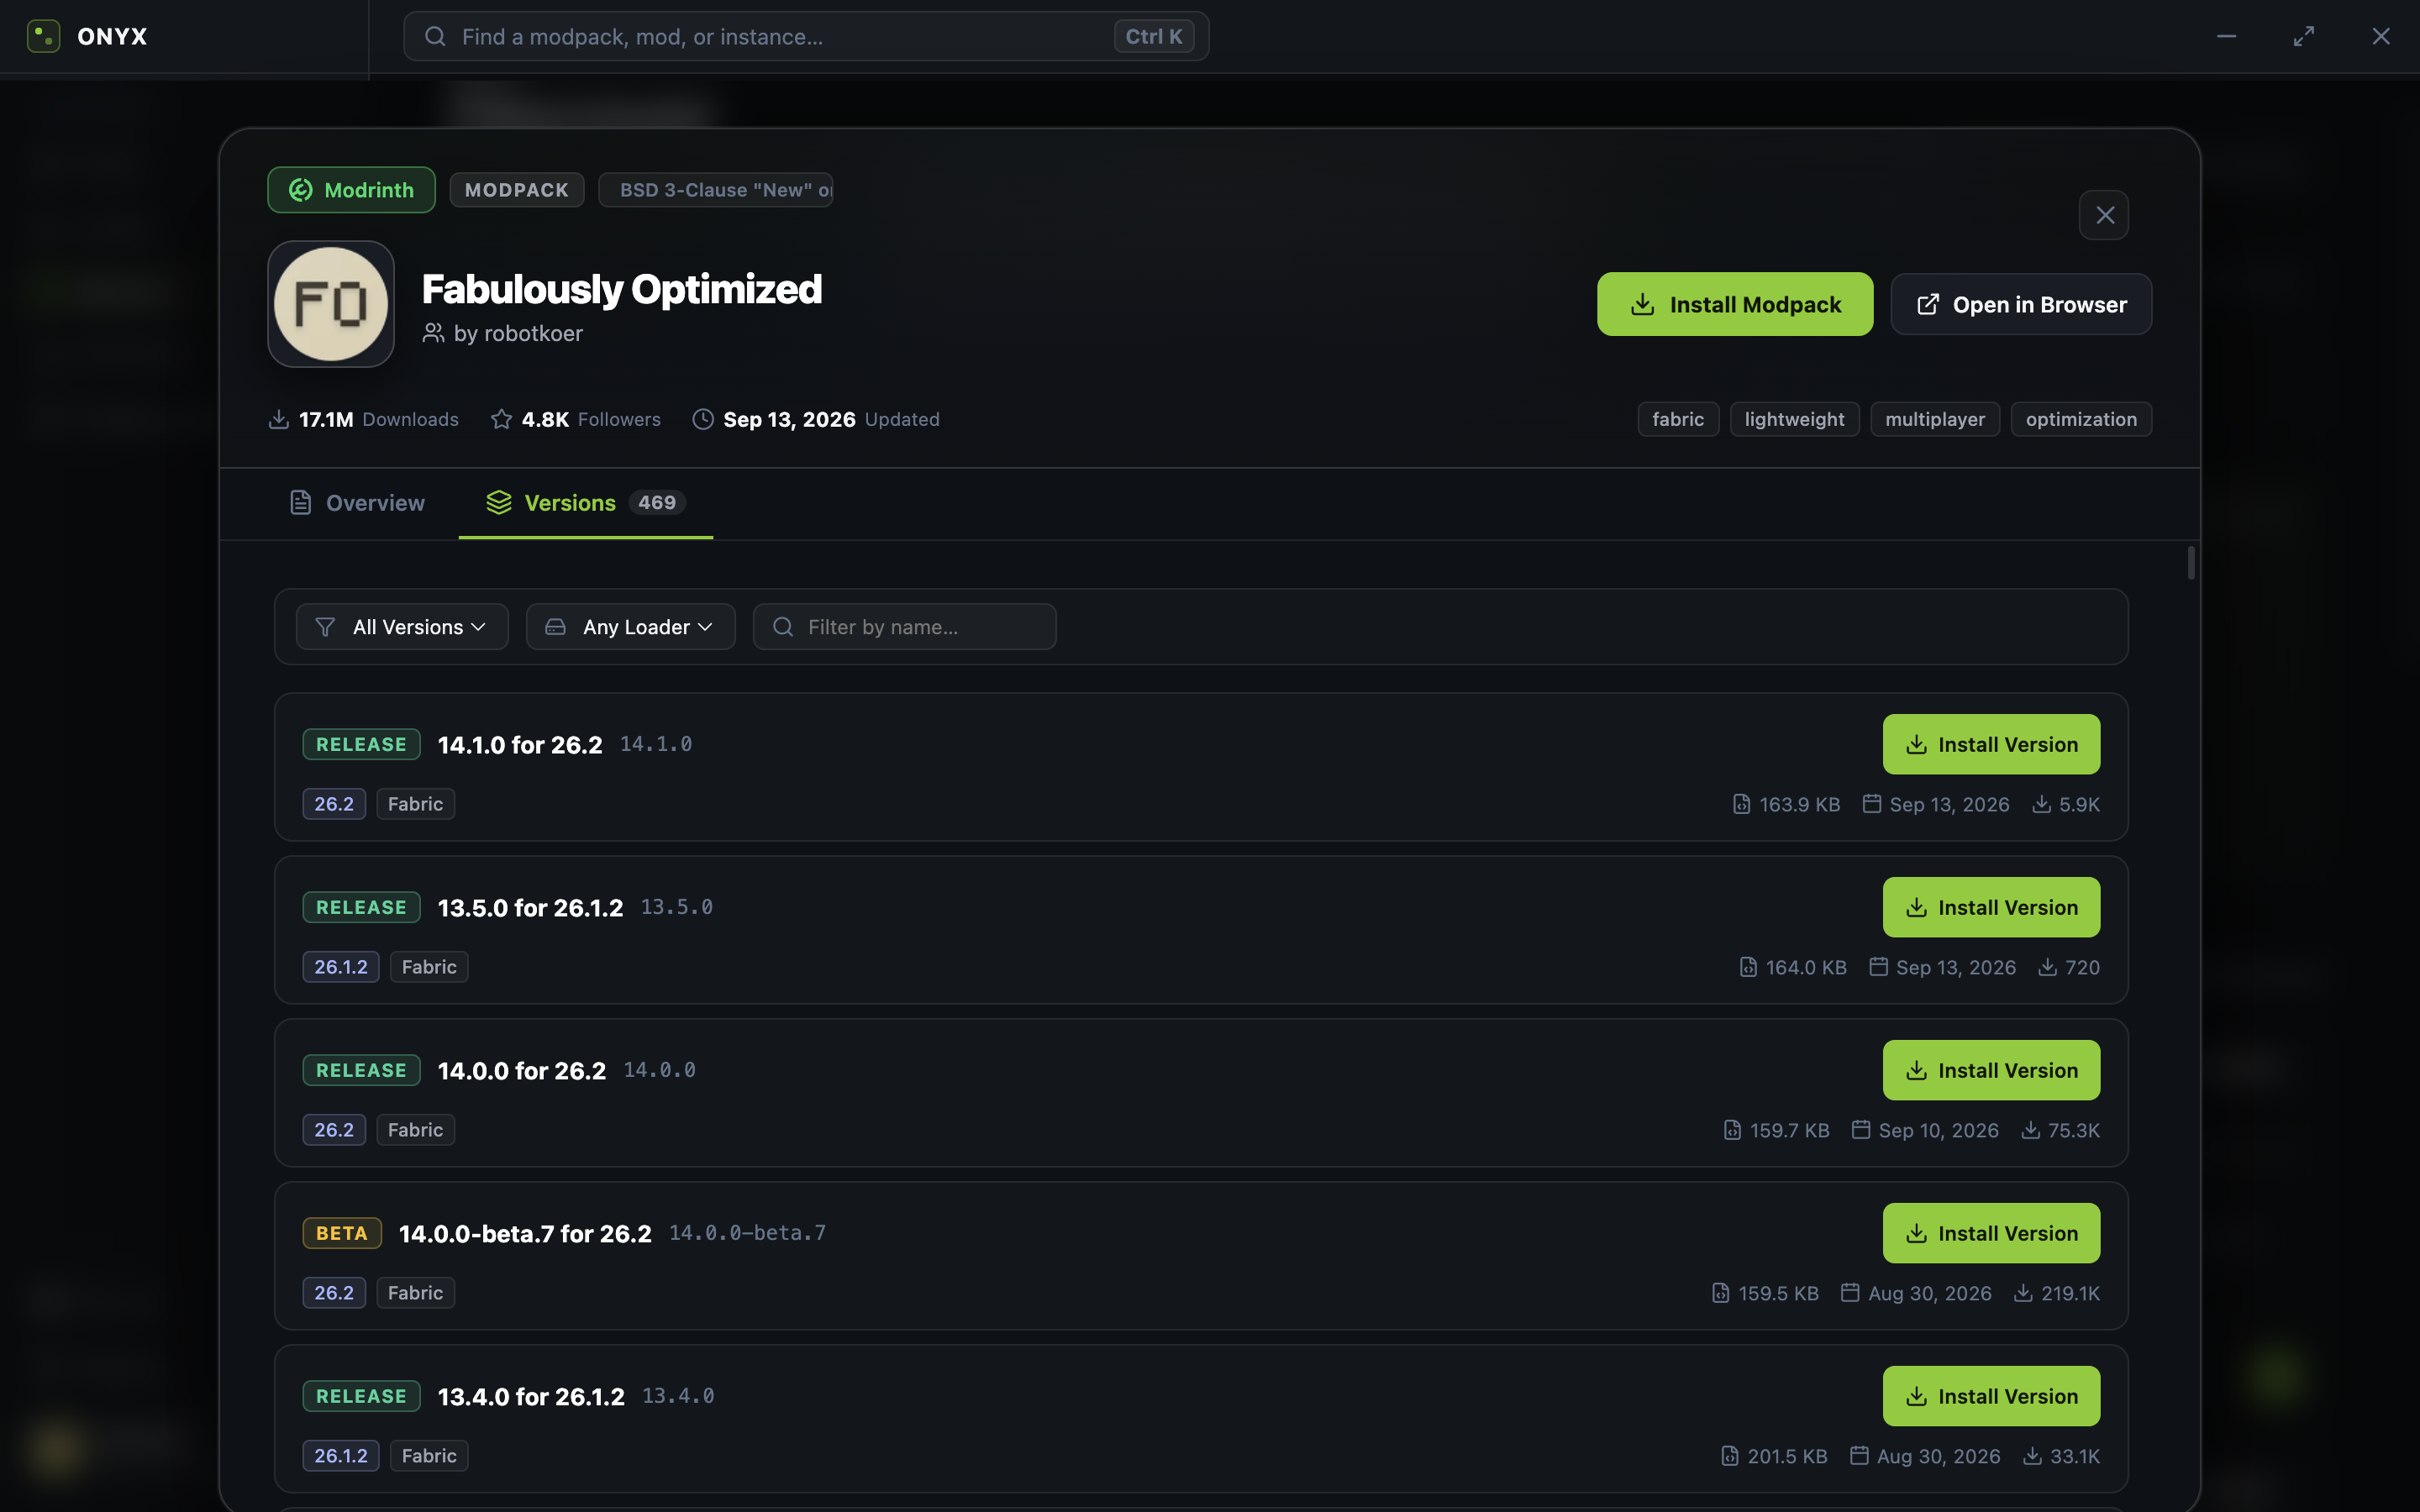2420x1512 pixels.
Task: Maximize the ONYX window
Action: [2303, 36]
